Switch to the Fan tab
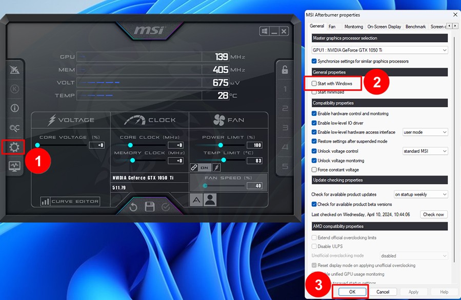This screenshot has height=300, width=461. [x=332, y=27]
